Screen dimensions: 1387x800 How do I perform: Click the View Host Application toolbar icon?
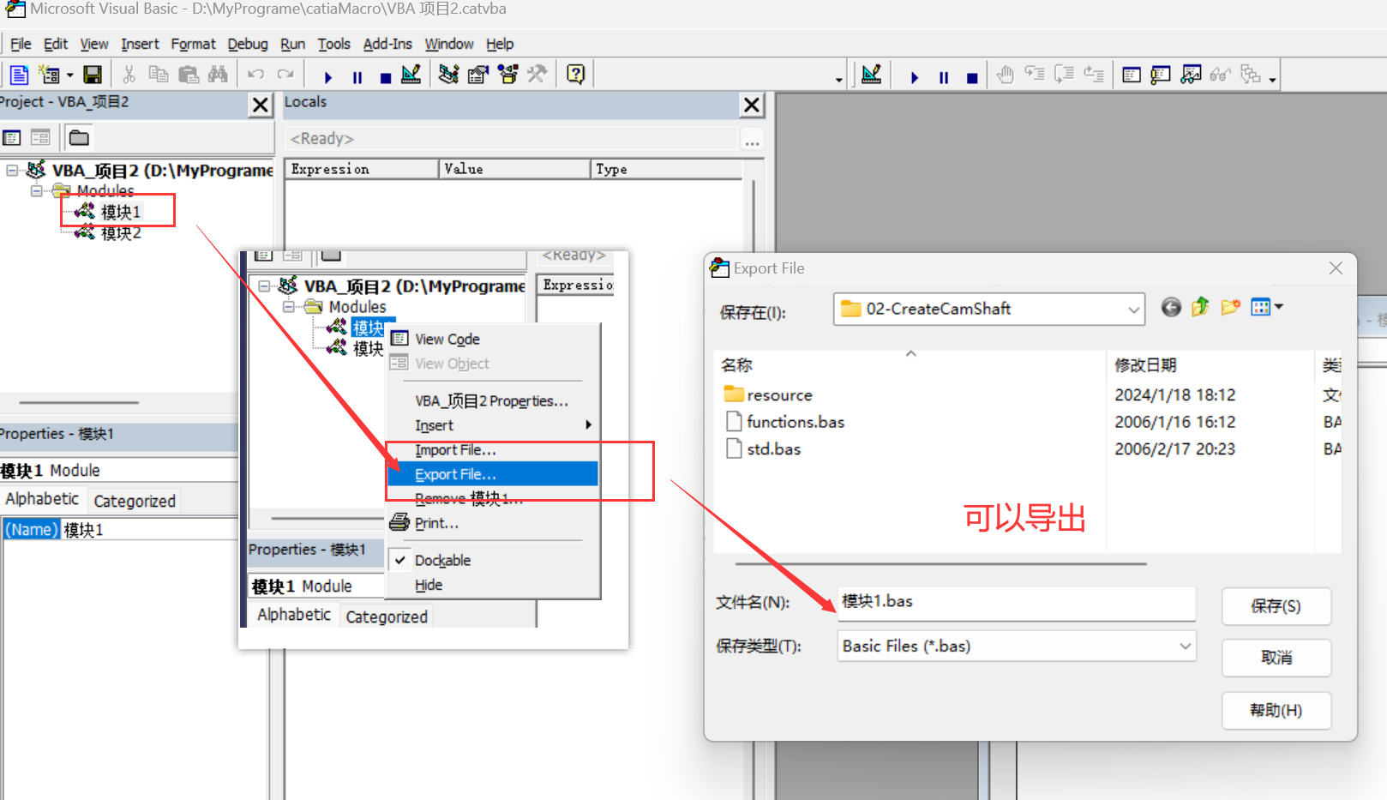point(19,75)
